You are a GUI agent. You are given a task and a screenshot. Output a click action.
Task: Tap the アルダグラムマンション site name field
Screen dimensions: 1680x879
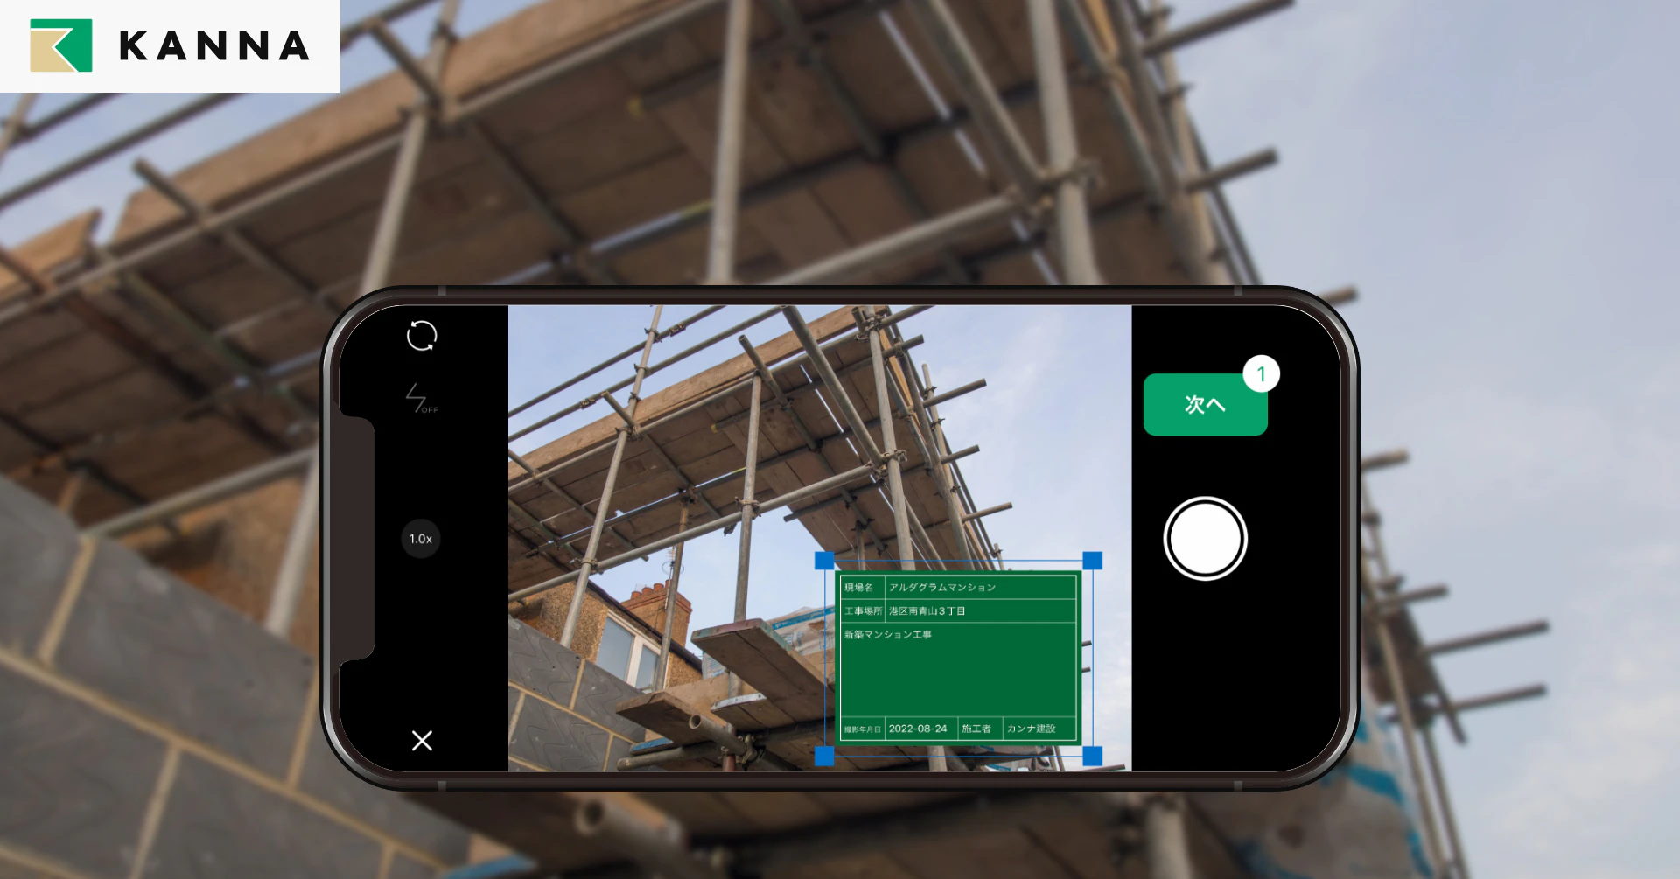pyautogui.click(x=980, y=587)
